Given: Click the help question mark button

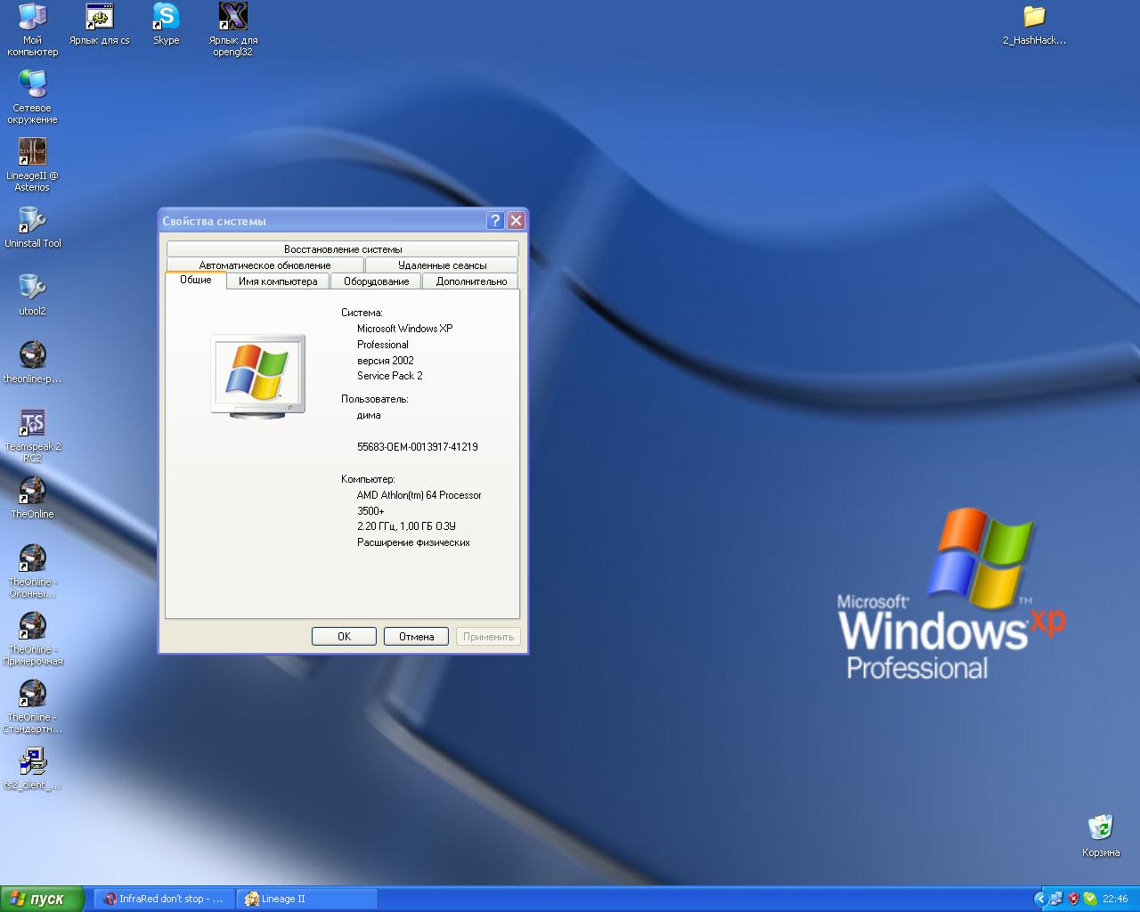Looking at the screenshot, I should click(496, 220).
